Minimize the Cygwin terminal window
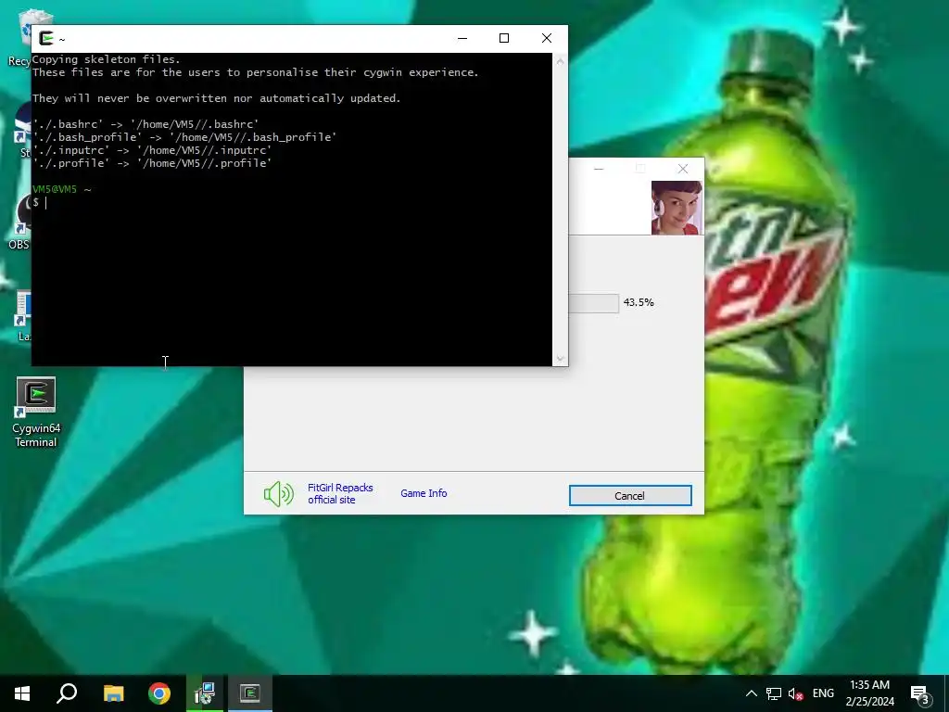949x712 pixels. coord(462,38)
